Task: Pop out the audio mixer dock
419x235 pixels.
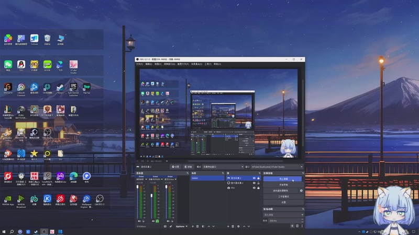Action: point(188,173)
